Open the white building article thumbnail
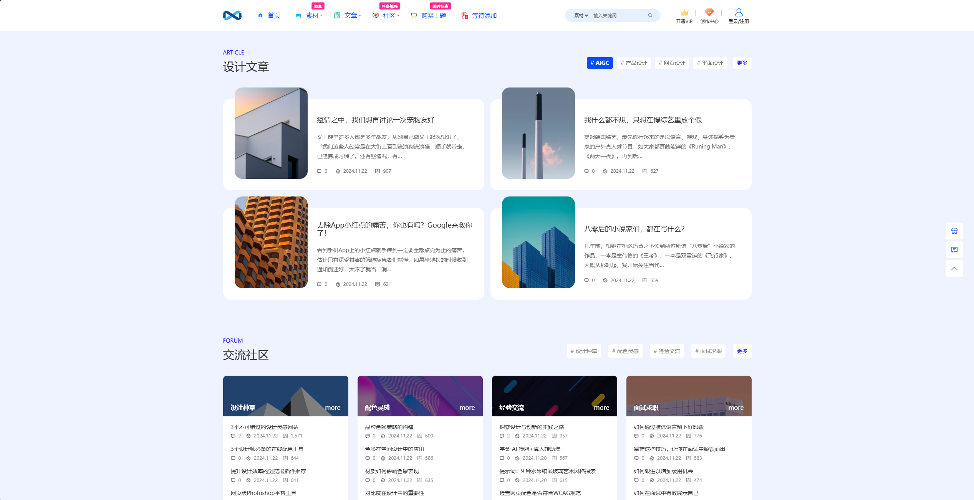The height and width of the screenshot is (500, 974). click(x=271, y=133)
